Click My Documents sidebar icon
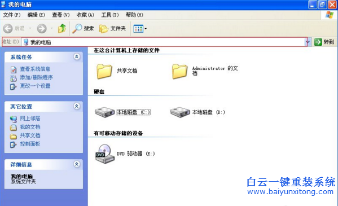 click(x=14, y=128)
